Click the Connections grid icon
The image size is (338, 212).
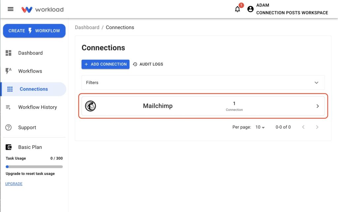click(x=10, y=89)
